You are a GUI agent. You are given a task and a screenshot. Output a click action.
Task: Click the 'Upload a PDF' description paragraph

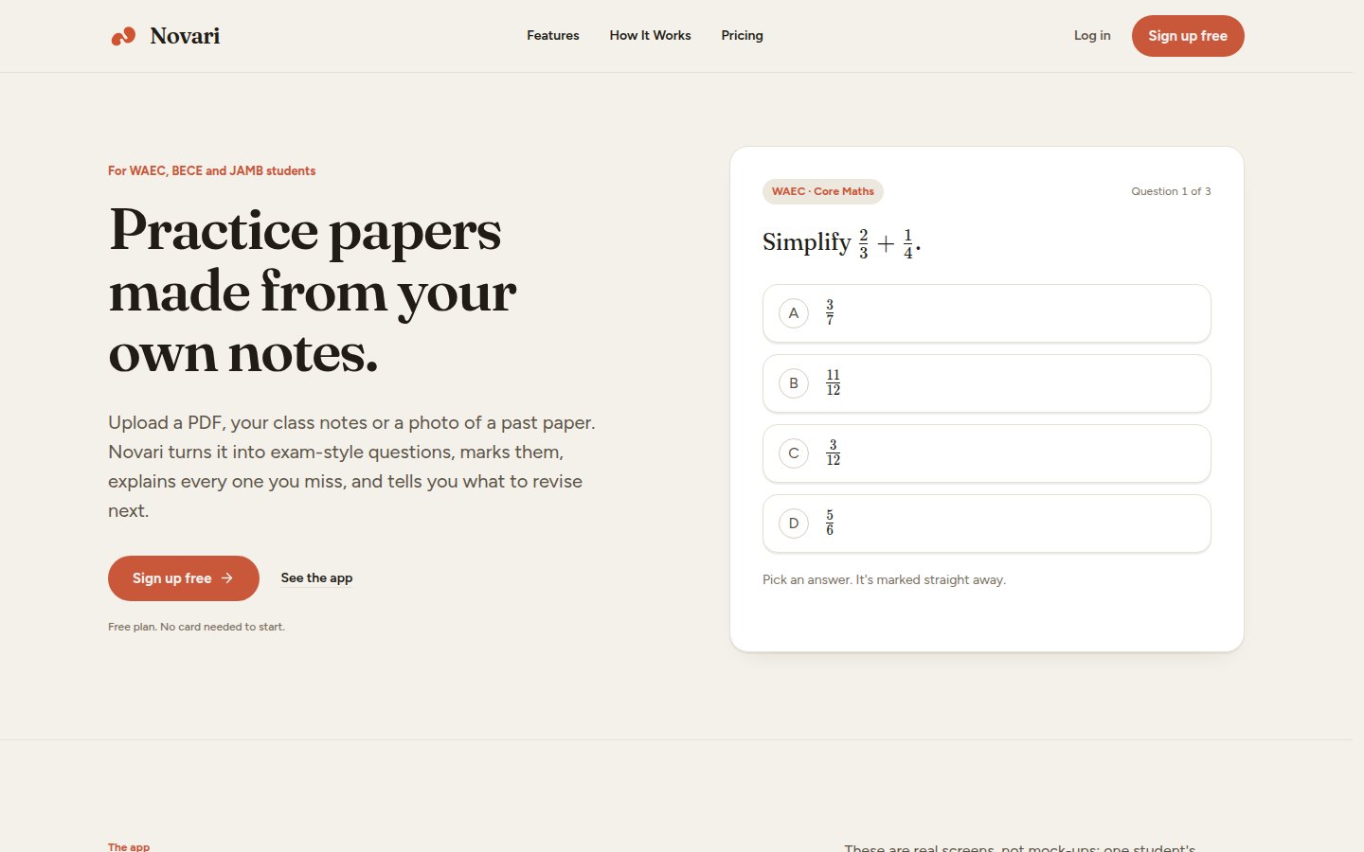click(352, 467)
